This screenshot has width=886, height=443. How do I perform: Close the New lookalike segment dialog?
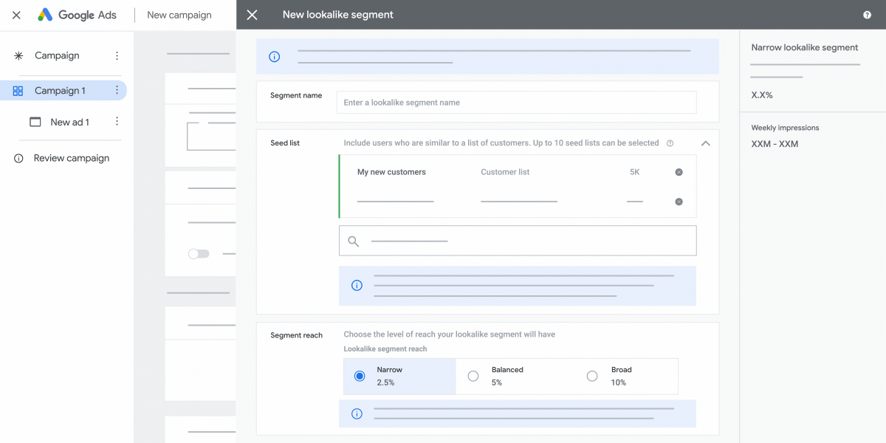tap(252, 14)
